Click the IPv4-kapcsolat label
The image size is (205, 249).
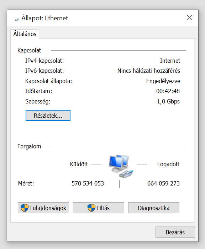coord(44,61)
